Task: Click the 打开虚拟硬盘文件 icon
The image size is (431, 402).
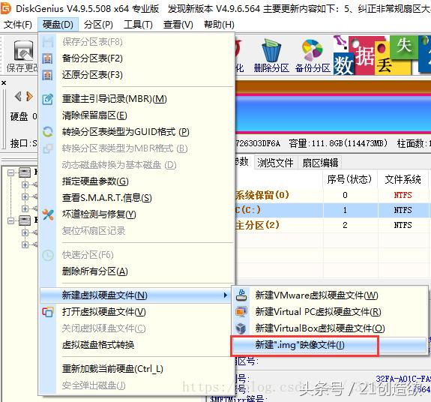Action: pos(47,312)
